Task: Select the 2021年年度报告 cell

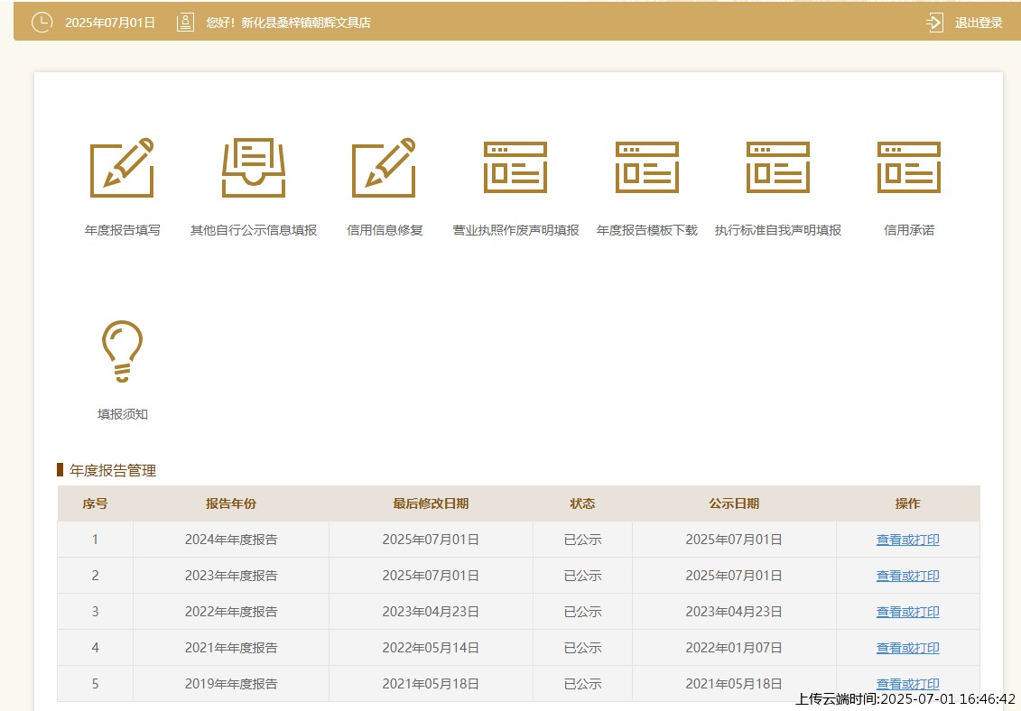Action: tap(231, 648)
